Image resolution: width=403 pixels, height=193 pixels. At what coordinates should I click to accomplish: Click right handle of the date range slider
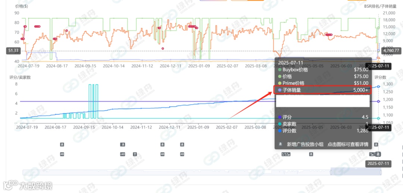380,172
